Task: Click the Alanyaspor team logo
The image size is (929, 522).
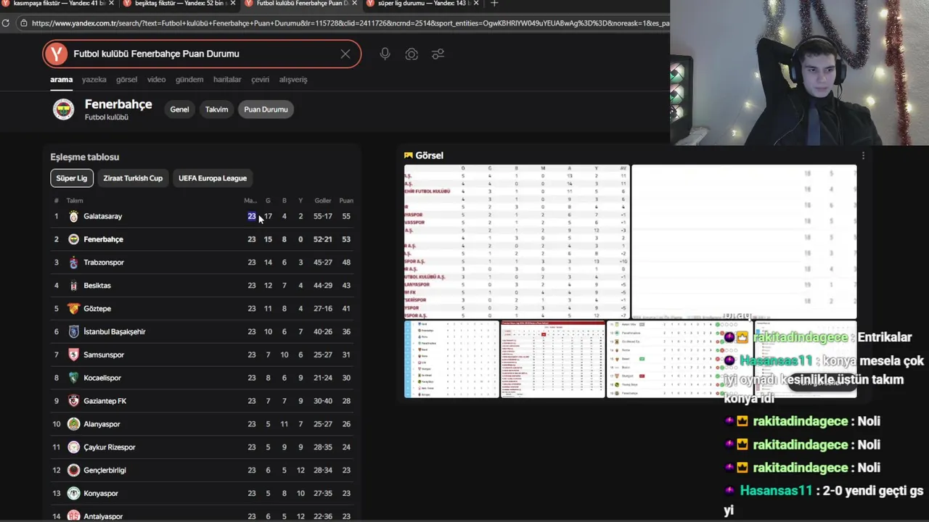Action: click(73, 424)
